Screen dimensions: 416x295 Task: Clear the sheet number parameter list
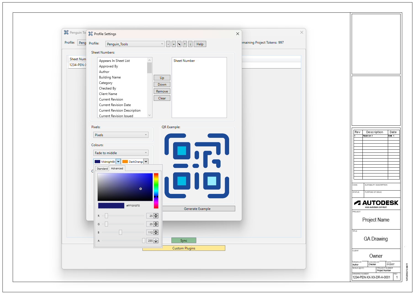[x=162, y=98]
